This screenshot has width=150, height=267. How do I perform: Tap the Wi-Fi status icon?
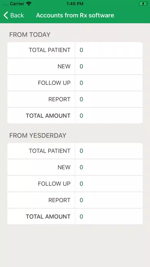[29, 3]
